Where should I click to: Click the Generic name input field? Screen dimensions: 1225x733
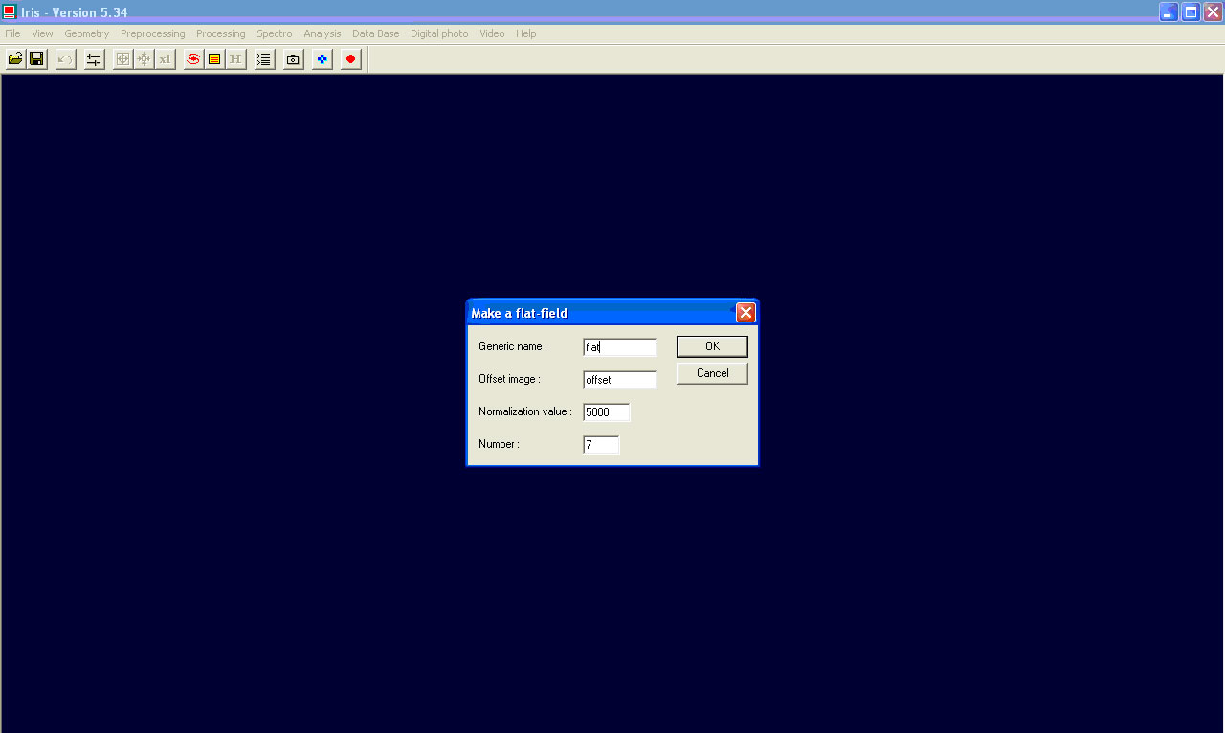click(619, 347)
